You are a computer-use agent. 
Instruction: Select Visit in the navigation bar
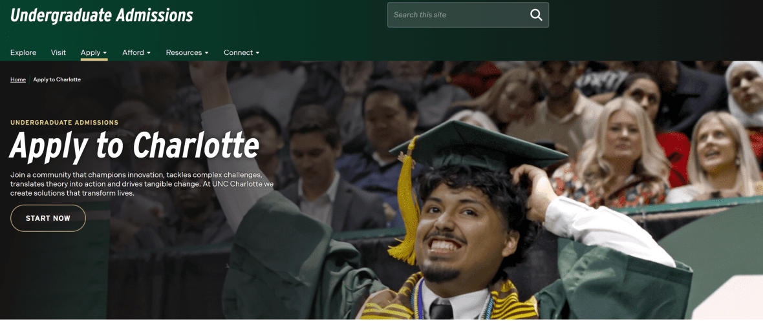click(58, 52)
